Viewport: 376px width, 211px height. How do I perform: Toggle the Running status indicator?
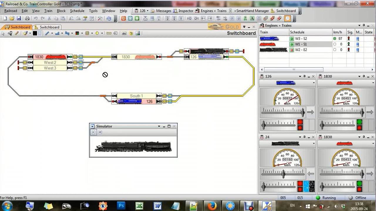tap(325, 198)
